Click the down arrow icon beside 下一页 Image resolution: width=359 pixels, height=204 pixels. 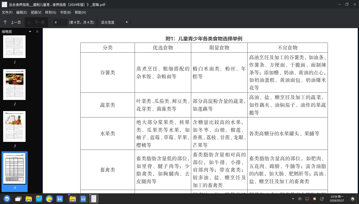pos(29,22)
